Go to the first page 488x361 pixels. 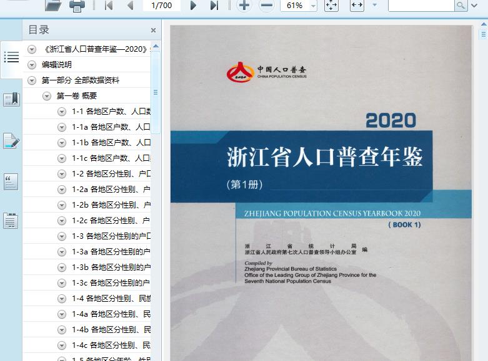pyautogui.click(x=108, y=6)
